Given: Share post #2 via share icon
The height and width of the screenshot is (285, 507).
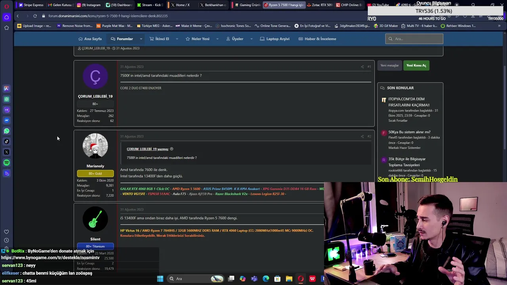Looking at the screenshot, I should point(362,137).
